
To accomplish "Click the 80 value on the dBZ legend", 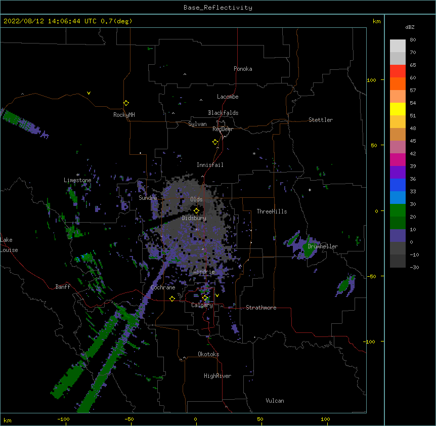I will point(413,40).
